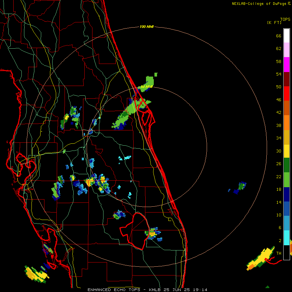Pick the 18 legend value
The image size is (292, 292).
point(279,189)
